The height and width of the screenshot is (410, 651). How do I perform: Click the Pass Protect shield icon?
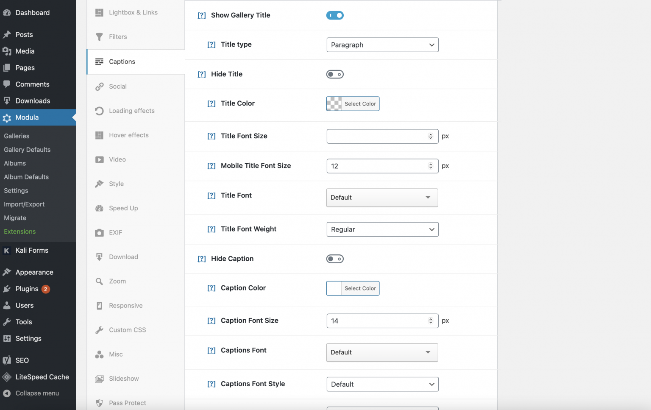pos(99,403)
